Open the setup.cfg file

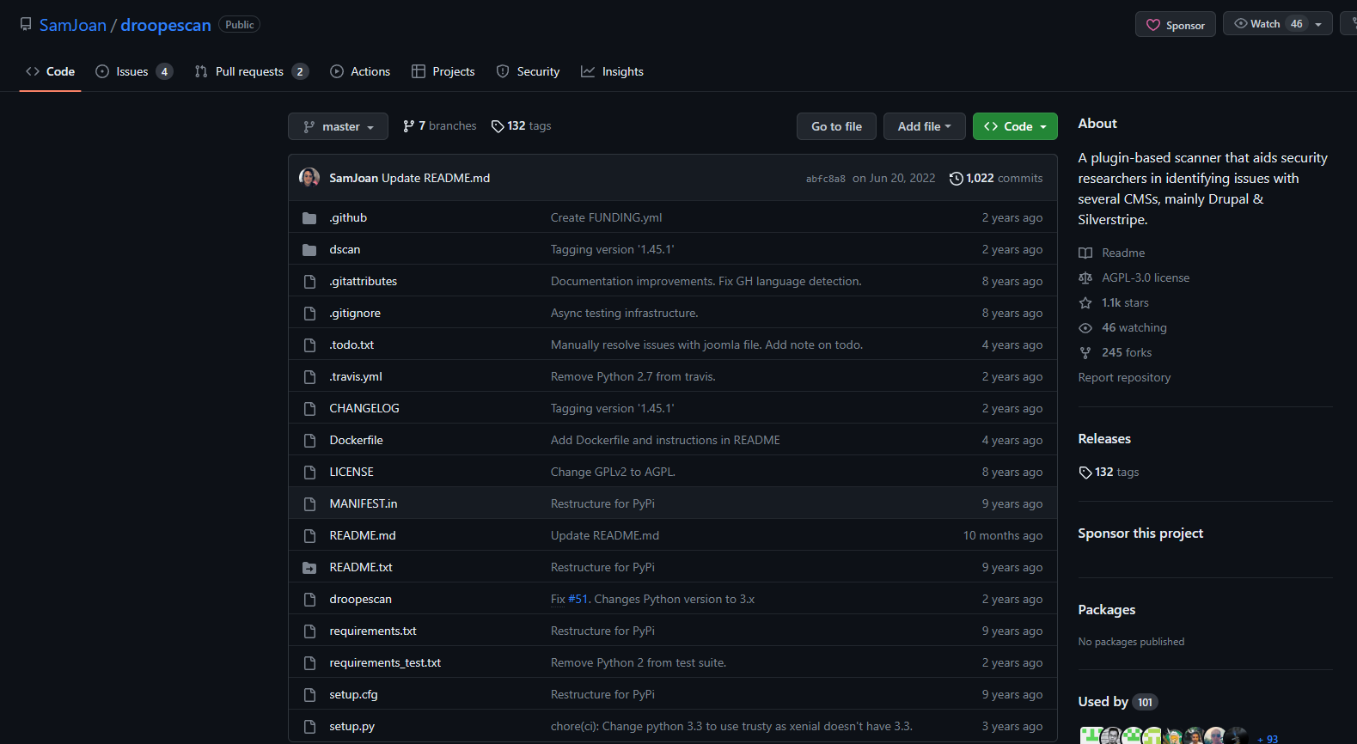353,695
